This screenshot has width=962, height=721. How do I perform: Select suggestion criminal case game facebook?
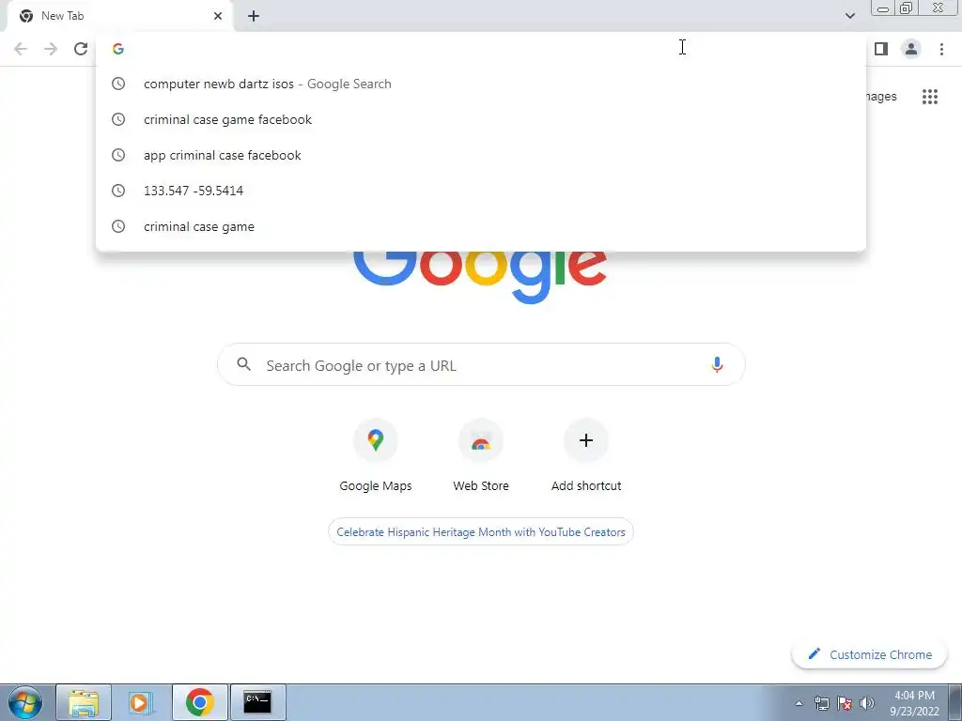(482, 119)
